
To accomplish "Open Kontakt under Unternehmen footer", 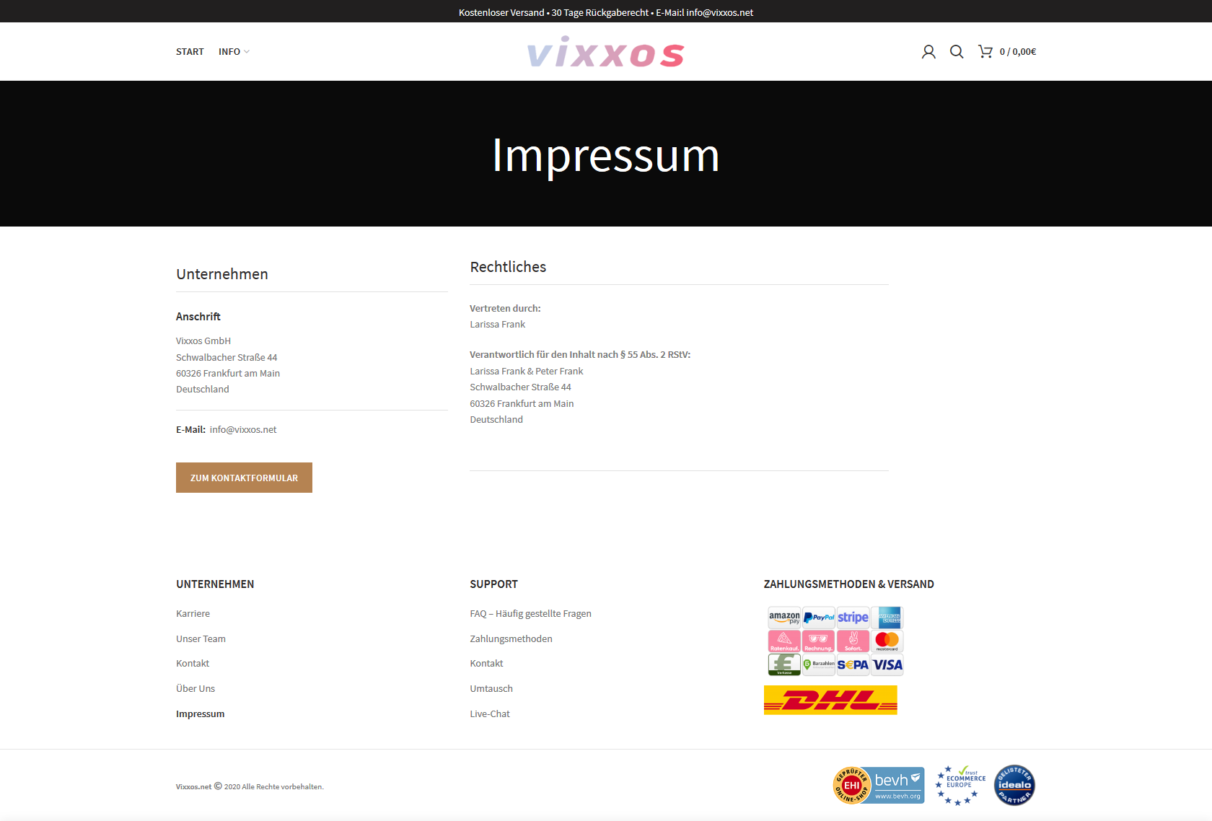I will click(x=193, y=664).
